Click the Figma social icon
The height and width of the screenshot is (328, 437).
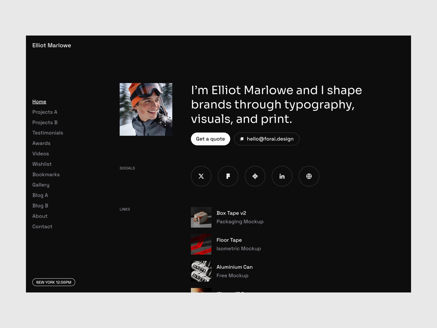(228, 177)
